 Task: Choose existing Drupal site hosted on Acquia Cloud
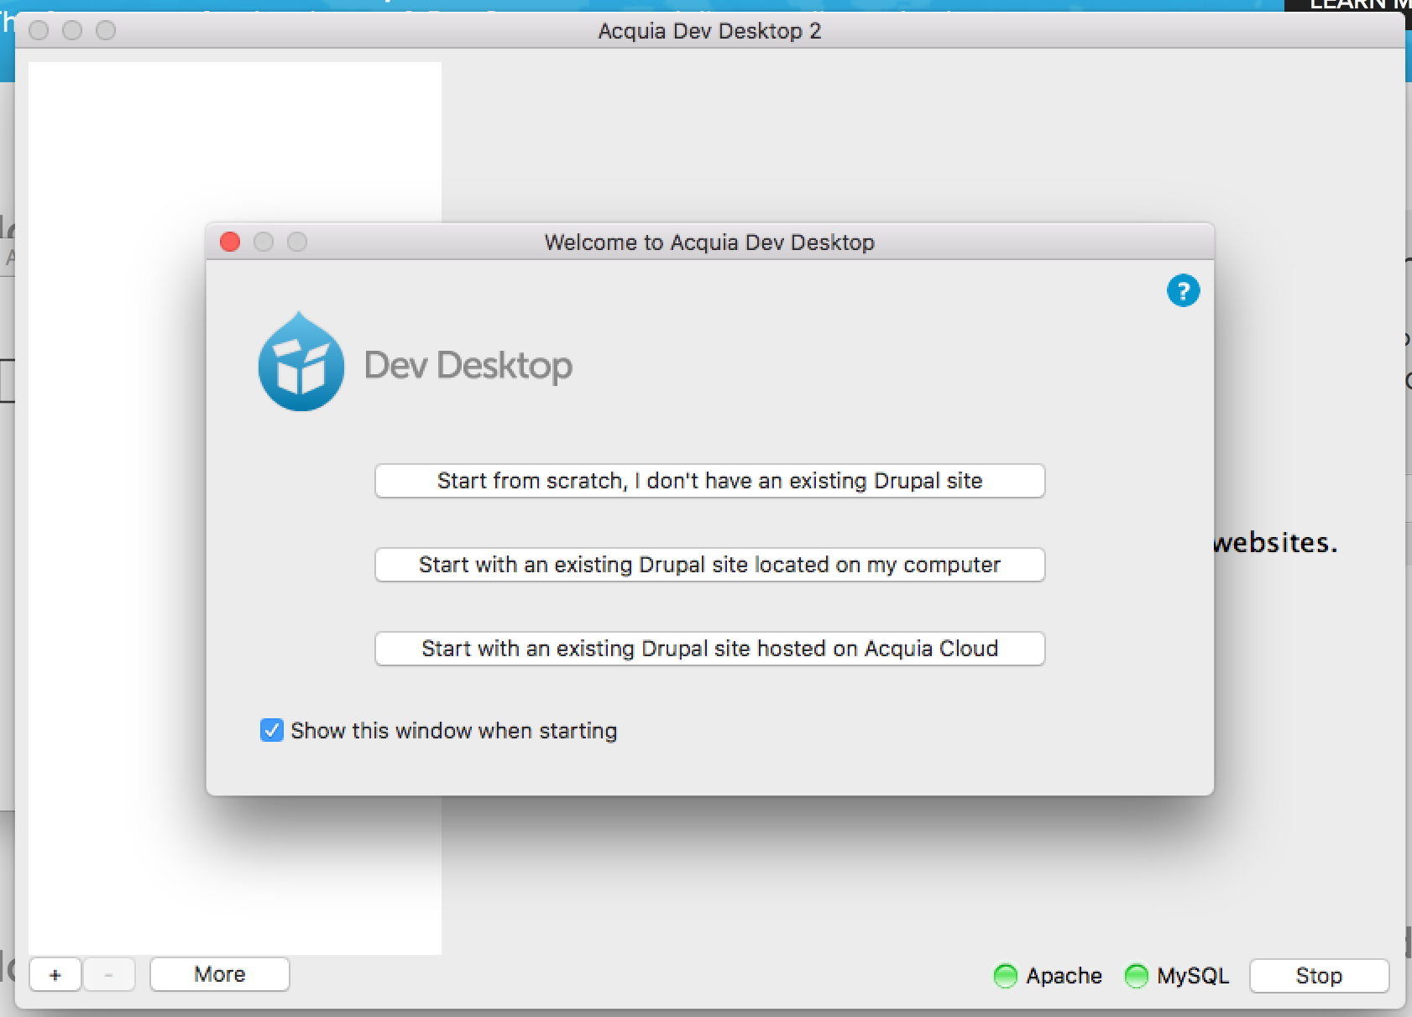tap(709, 649)
